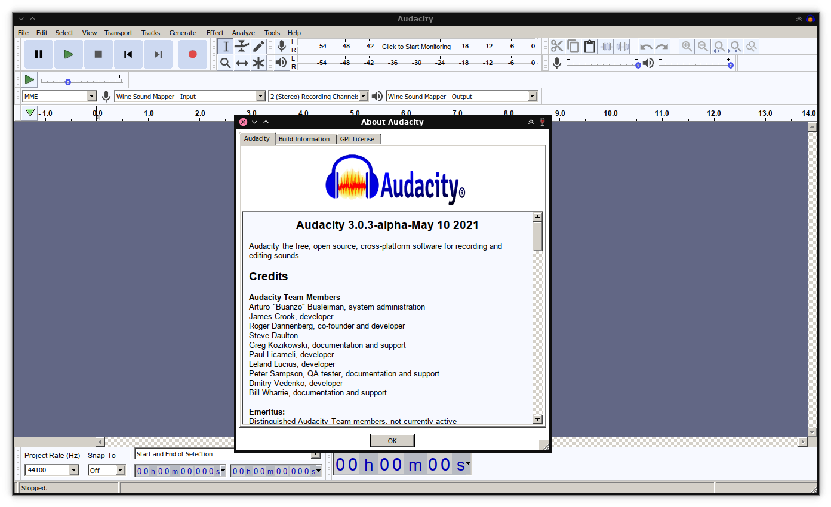Image resolution: width=831 pixels, height=507 pixels.
Task: Click OK in About Audacity dialog
Action: tap(392, 441)
